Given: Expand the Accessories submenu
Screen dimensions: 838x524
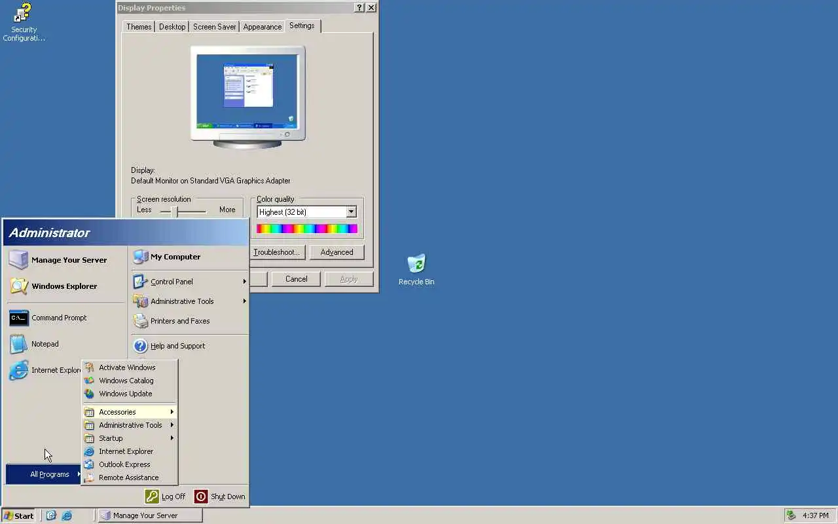Looking at the screenshot, I should point(130,412).
